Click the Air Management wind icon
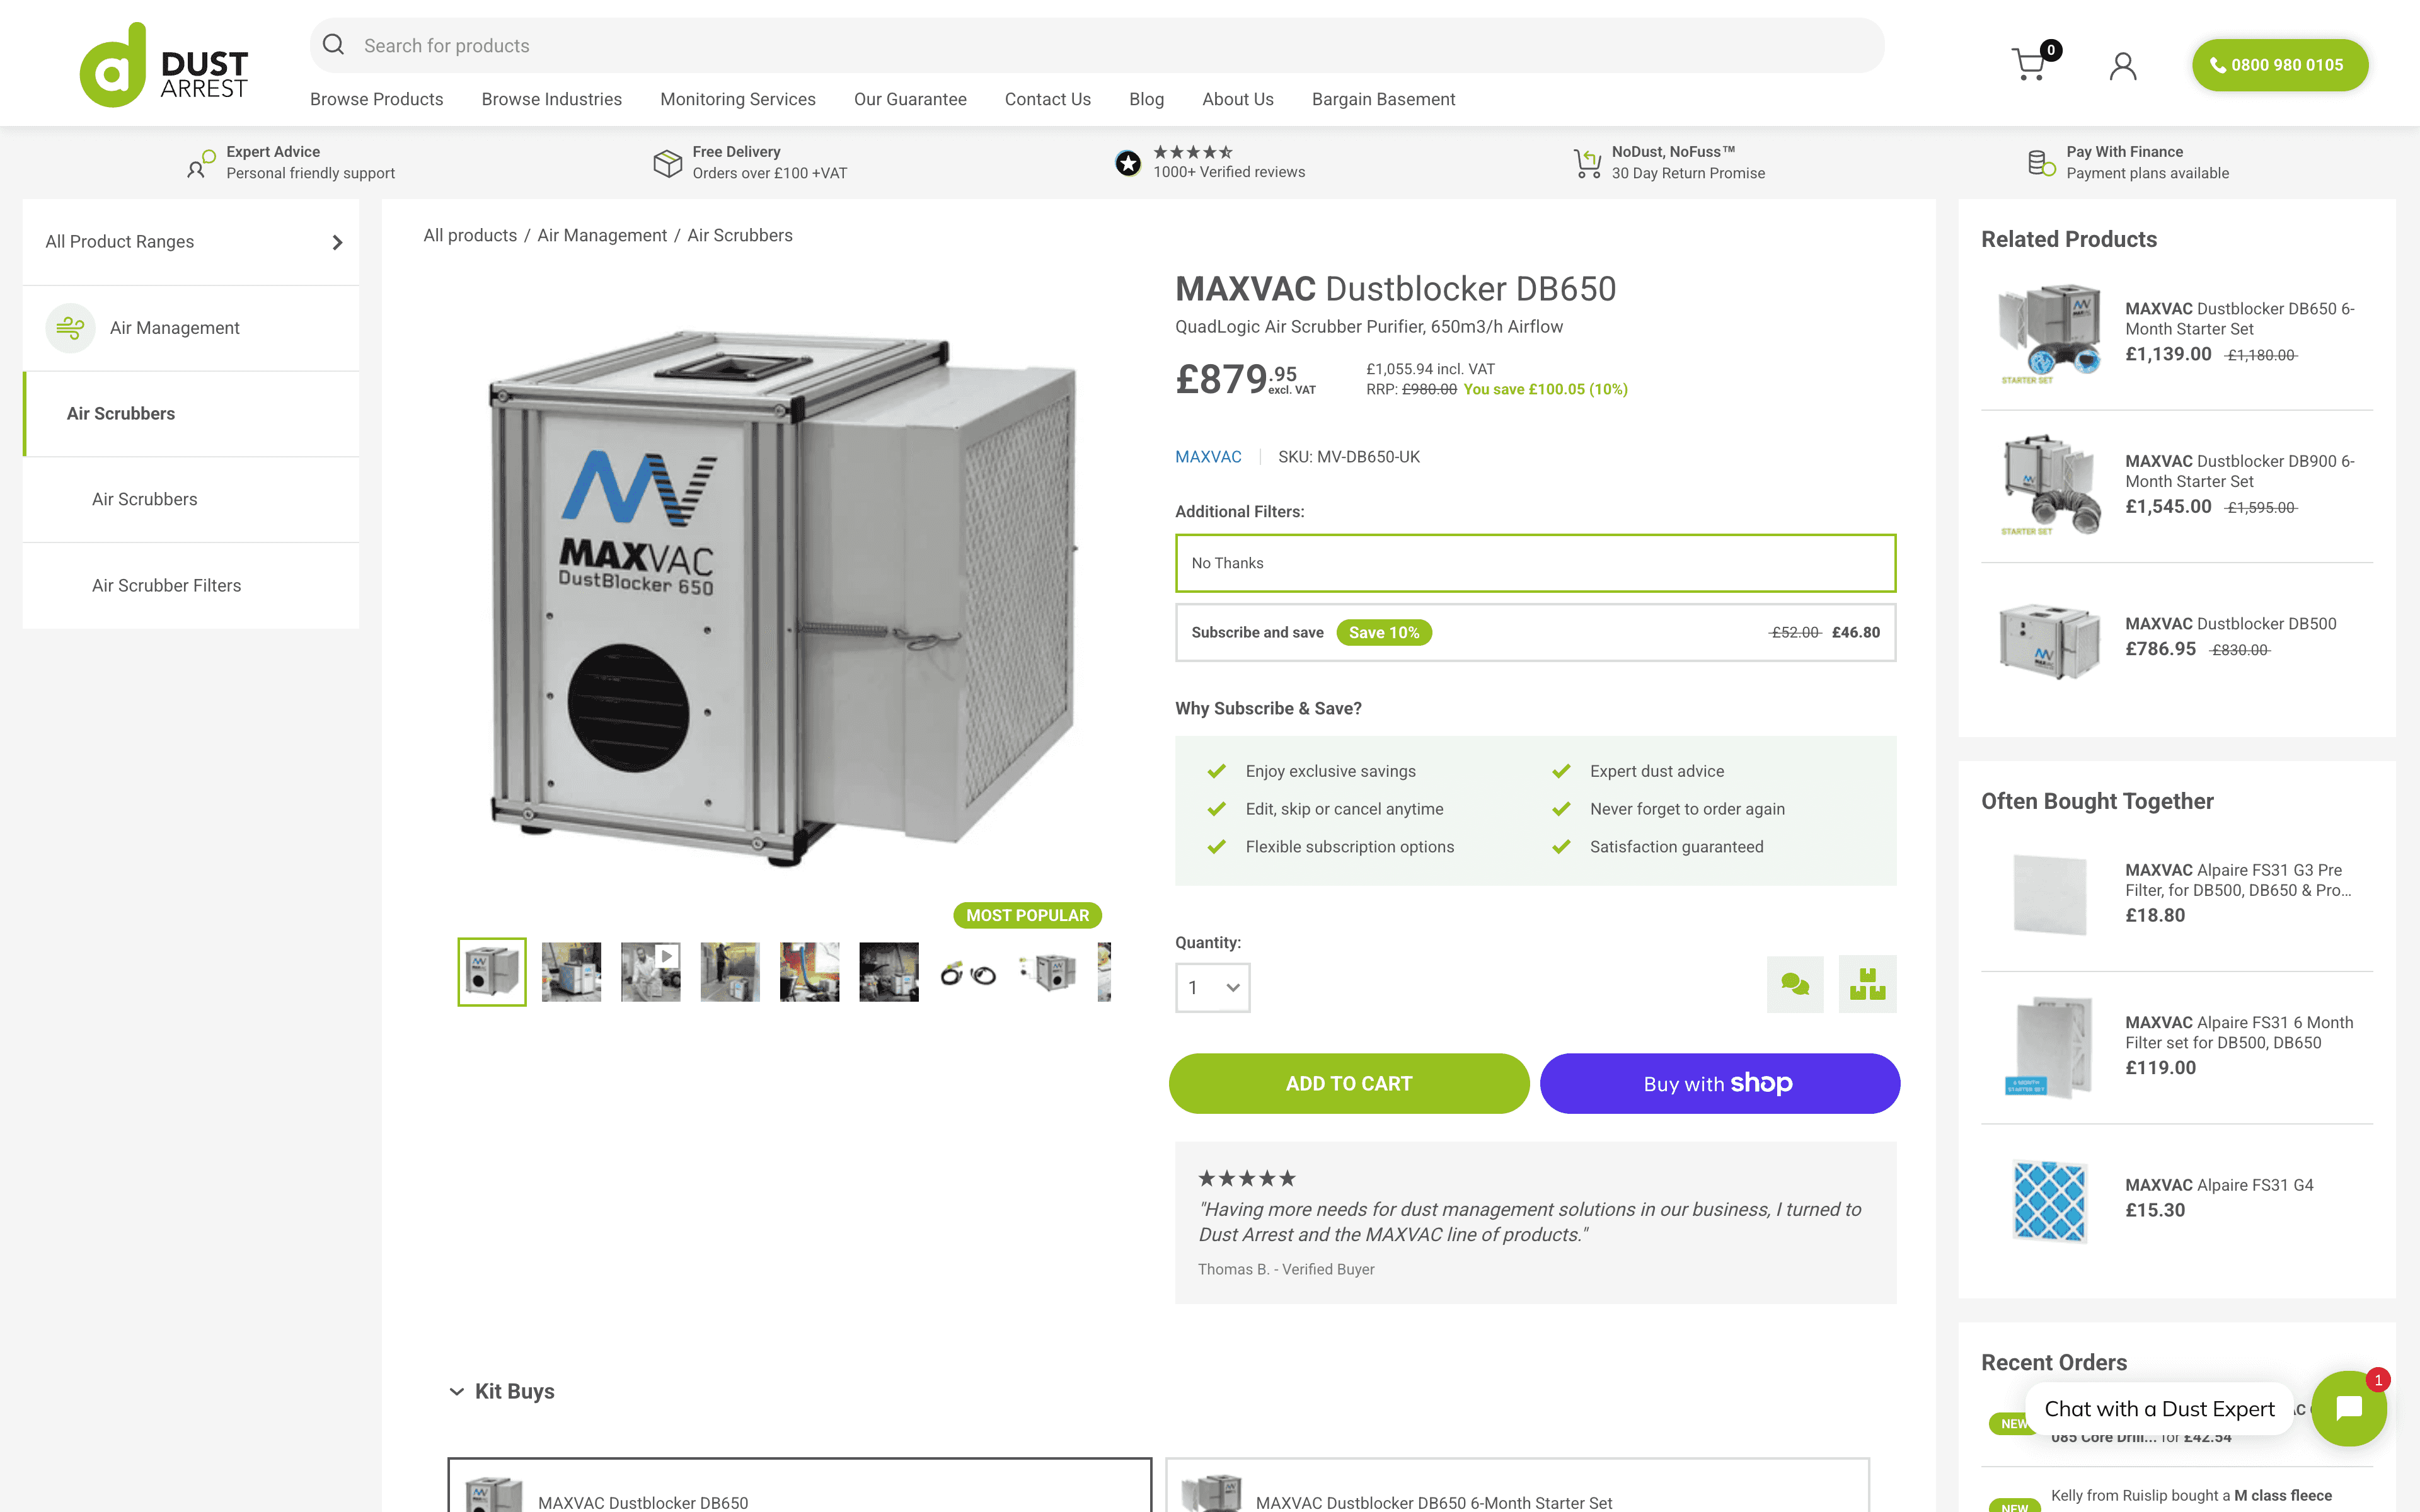This screenshot has width=2420, height=1512. coord(70,328)
